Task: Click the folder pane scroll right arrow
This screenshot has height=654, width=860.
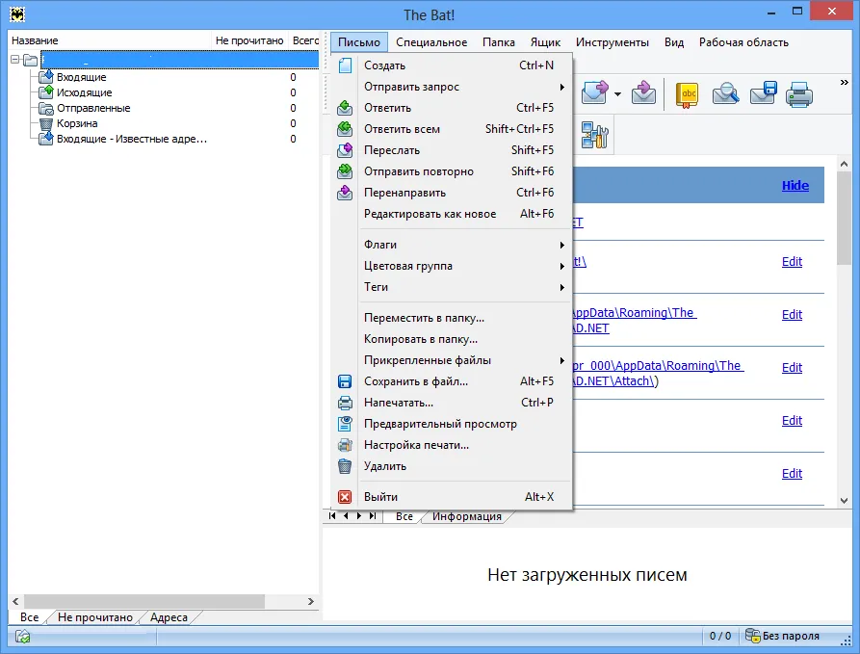Action: pyautogui.click(x=311, y=601)
